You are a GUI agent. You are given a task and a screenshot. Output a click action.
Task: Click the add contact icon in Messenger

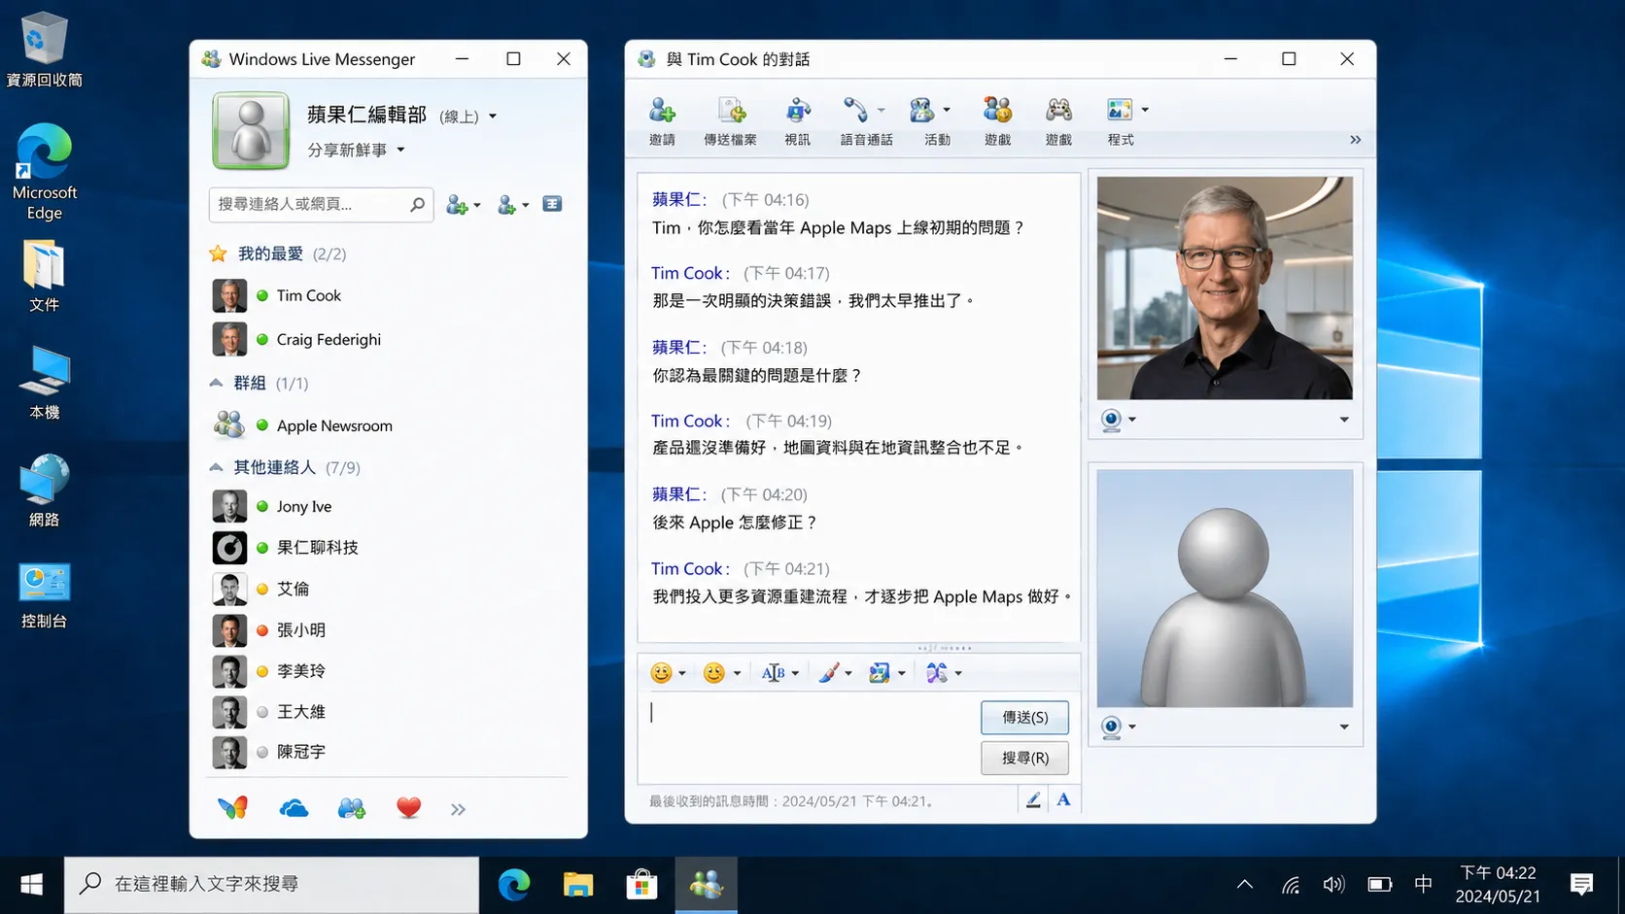click(457, 205)
